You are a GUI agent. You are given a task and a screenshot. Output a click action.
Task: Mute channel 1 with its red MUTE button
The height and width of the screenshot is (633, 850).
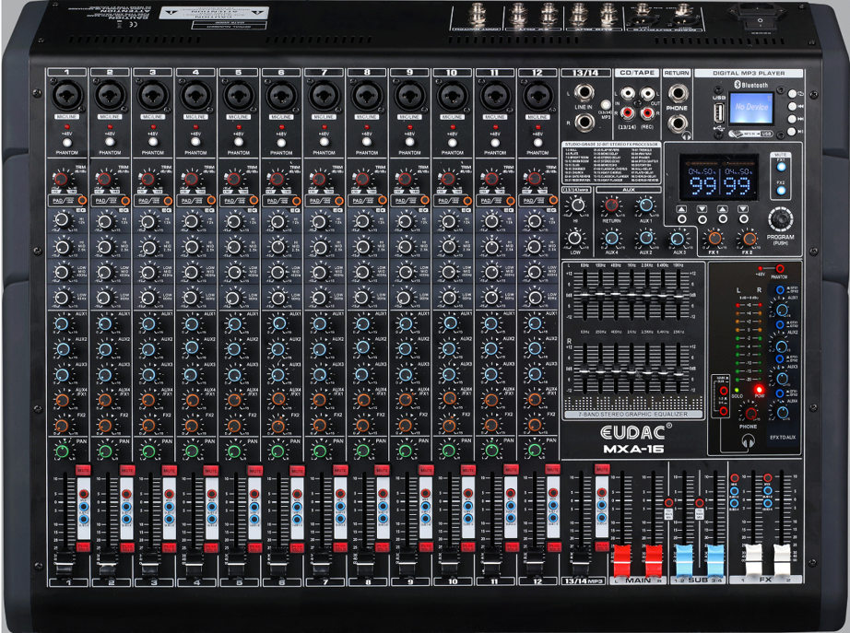(83, 471)
